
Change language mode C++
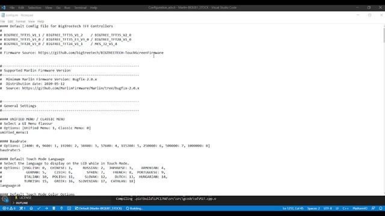pyautogui.click(x=345, y=208)
